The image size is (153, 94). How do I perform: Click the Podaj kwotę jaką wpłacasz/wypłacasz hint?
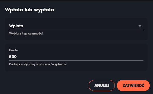pos(38,64)
